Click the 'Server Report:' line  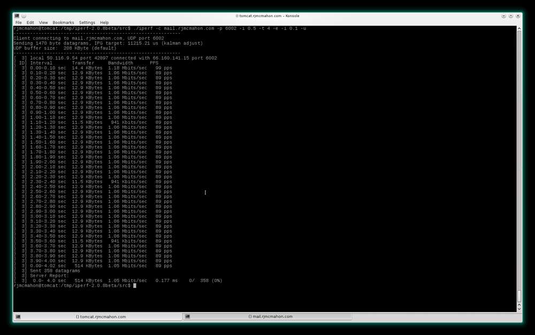pyautogui.click(x=41, y=276)
